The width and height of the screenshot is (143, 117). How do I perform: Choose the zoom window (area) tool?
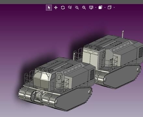click(x=77, y=7)
